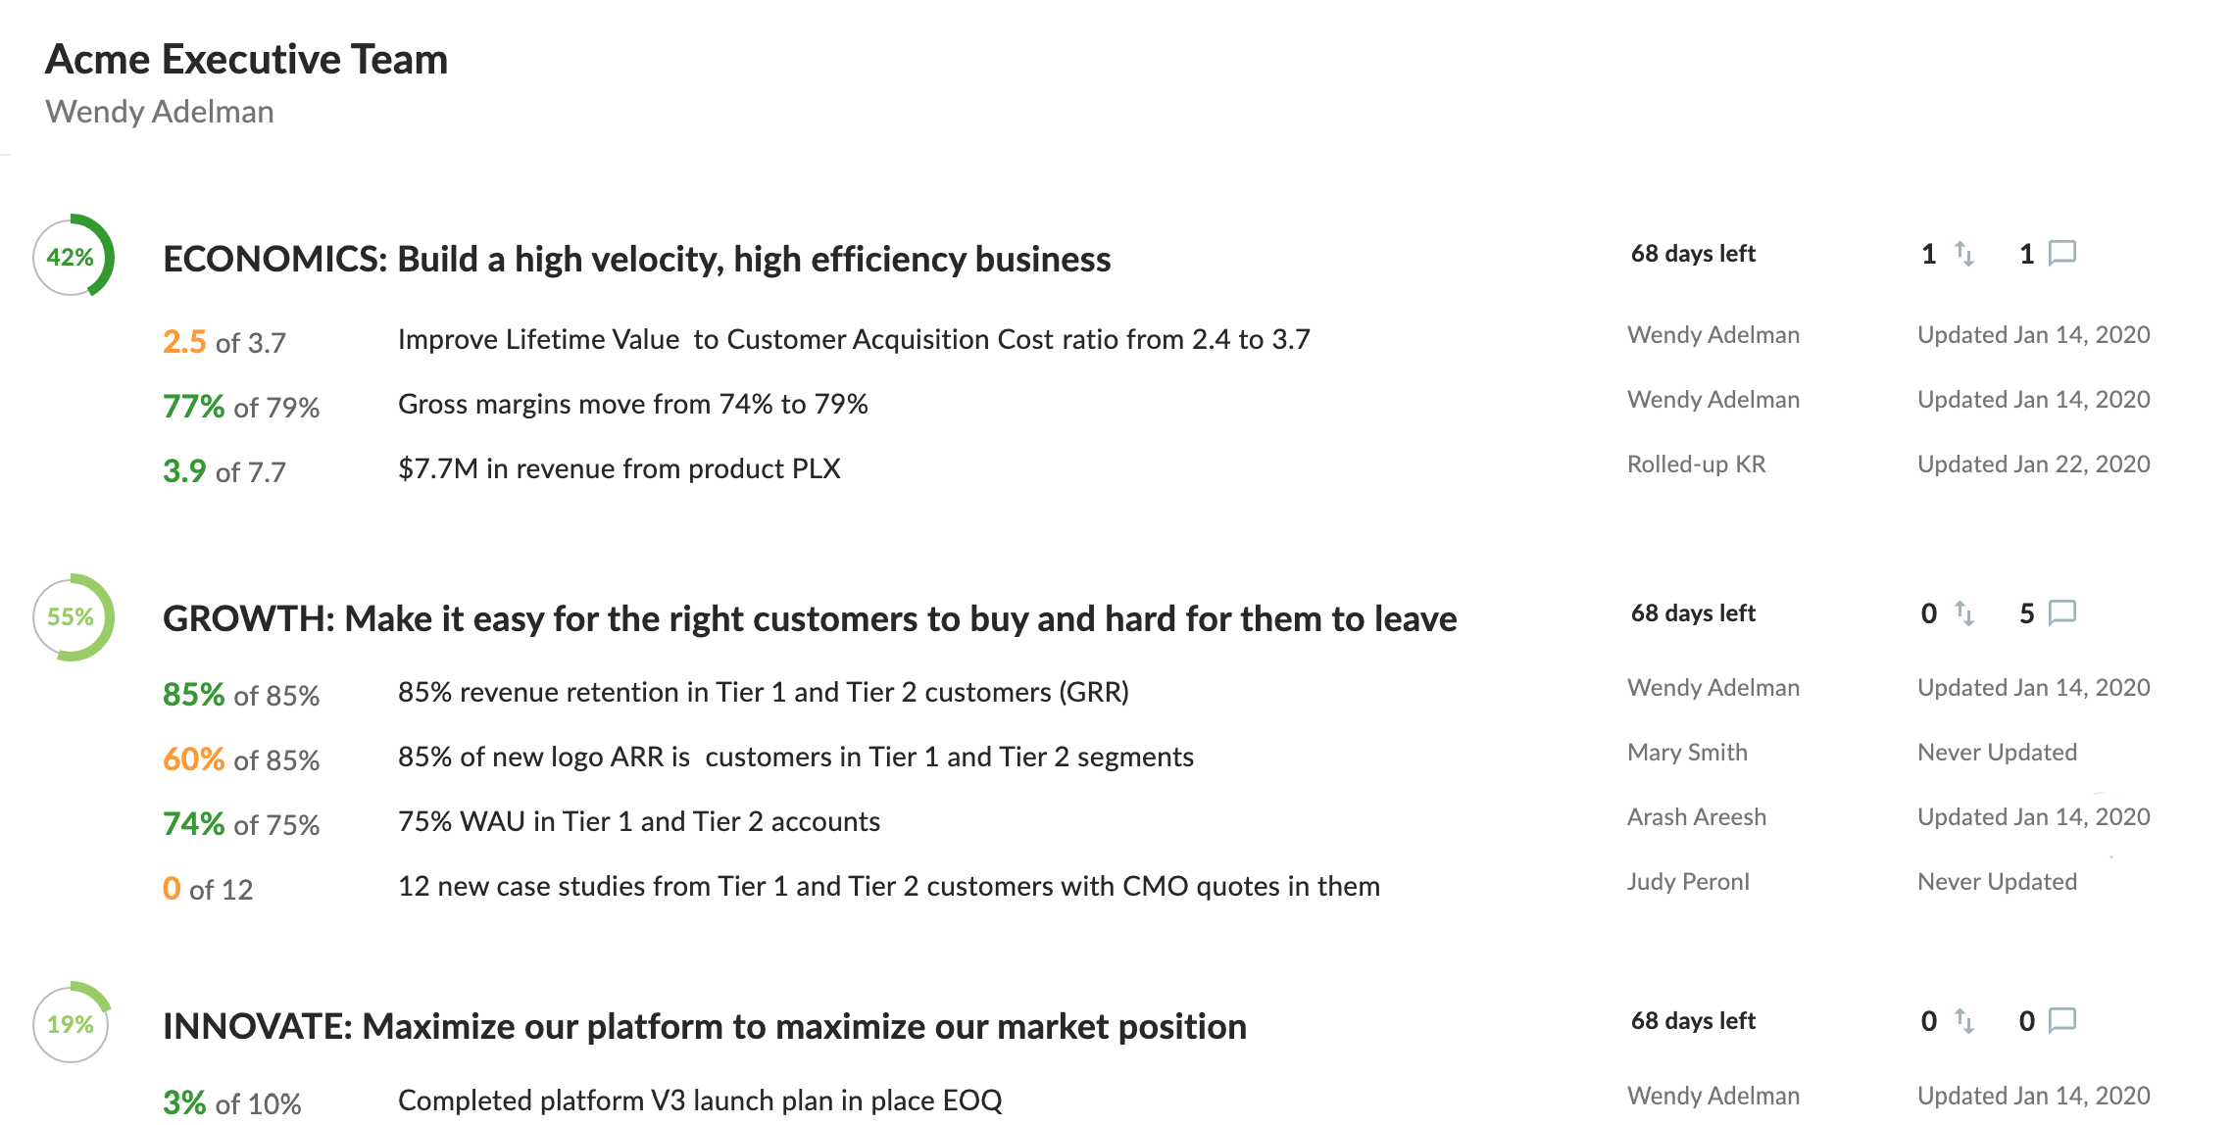Click the comment icon on the ECONOMICS objective
Viewport: 2233px width, 1125px height.
(2062, 254)
